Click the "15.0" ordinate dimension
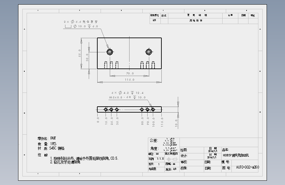This screenshot has width=285, height=185. pos(106,121)
